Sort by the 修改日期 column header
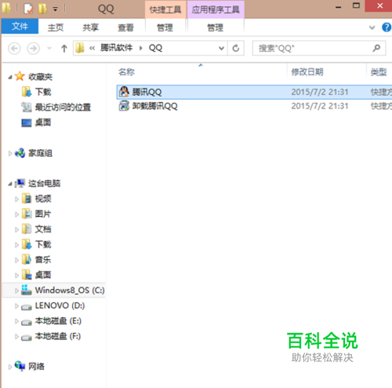 point(307,72)
